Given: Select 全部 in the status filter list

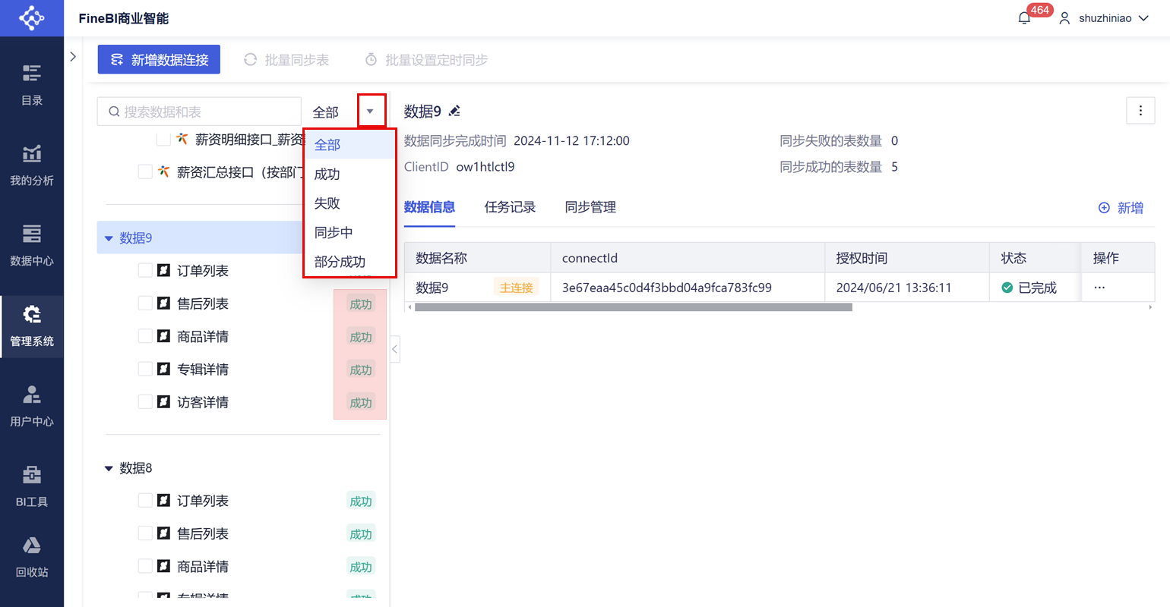Looking at the screenshot, I should click(349, 144).
